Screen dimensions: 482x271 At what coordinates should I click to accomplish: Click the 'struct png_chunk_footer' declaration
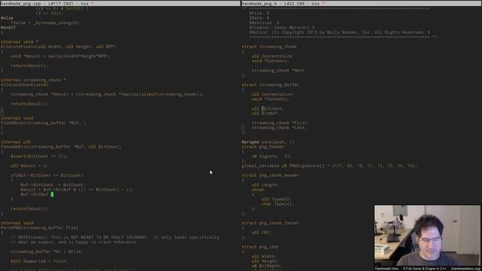click(x=270, y=223)
